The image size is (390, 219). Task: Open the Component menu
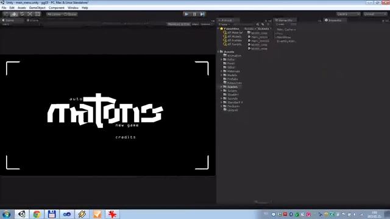click(x=57, y=8)
